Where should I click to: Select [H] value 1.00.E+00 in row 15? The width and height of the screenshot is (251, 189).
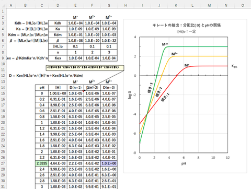coord(58,93)
